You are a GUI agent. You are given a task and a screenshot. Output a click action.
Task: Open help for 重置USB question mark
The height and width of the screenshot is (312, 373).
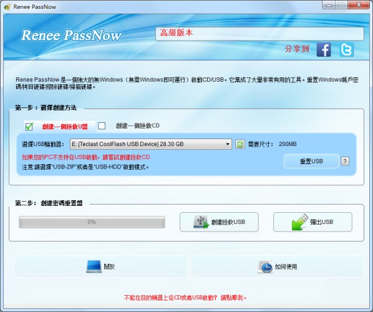coord(345,162)
